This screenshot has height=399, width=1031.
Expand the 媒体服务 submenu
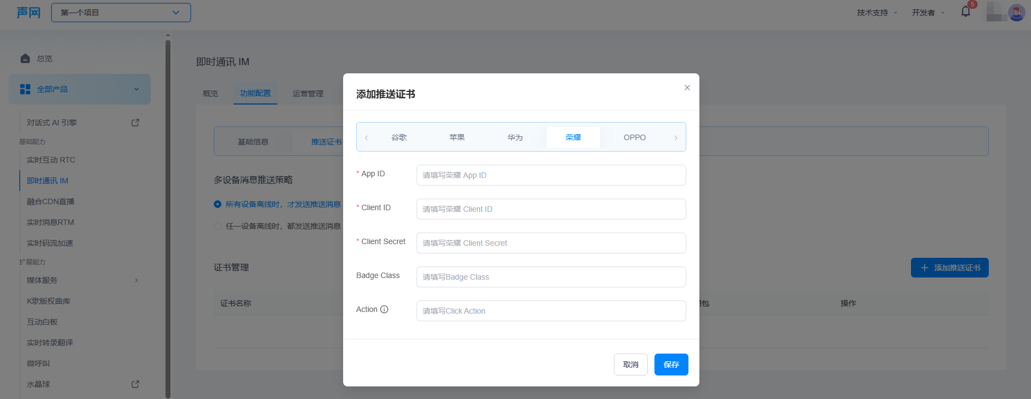[x=136, y=280]
